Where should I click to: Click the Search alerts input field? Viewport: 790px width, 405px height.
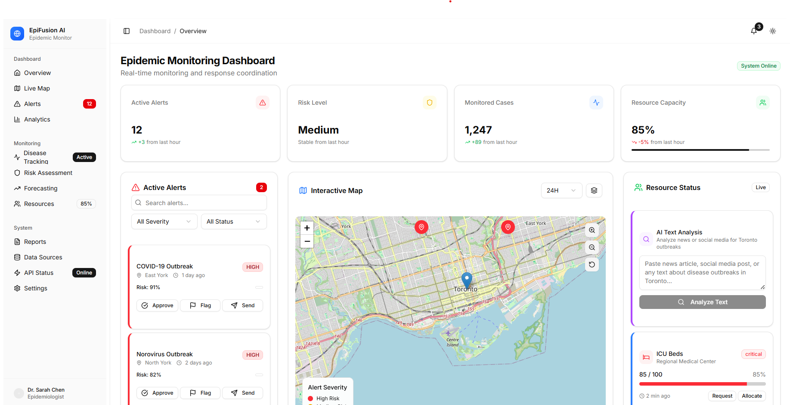click(x=199, y=203)
